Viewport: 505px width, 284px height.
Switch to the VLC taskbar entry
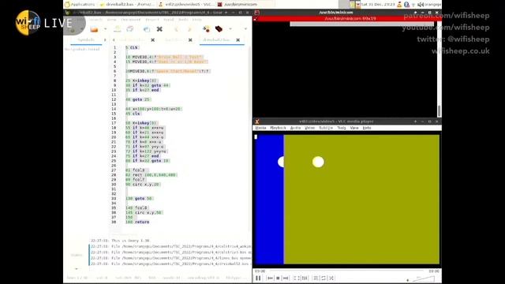pos(187,4)
